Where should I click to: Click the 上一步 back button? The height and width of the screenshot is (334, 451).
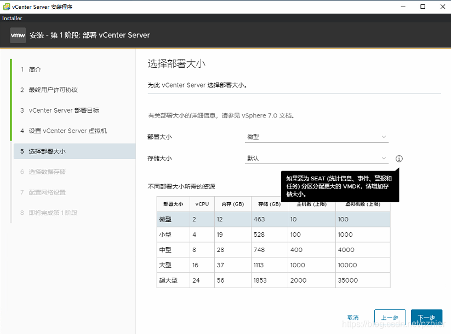pos(390,318)
